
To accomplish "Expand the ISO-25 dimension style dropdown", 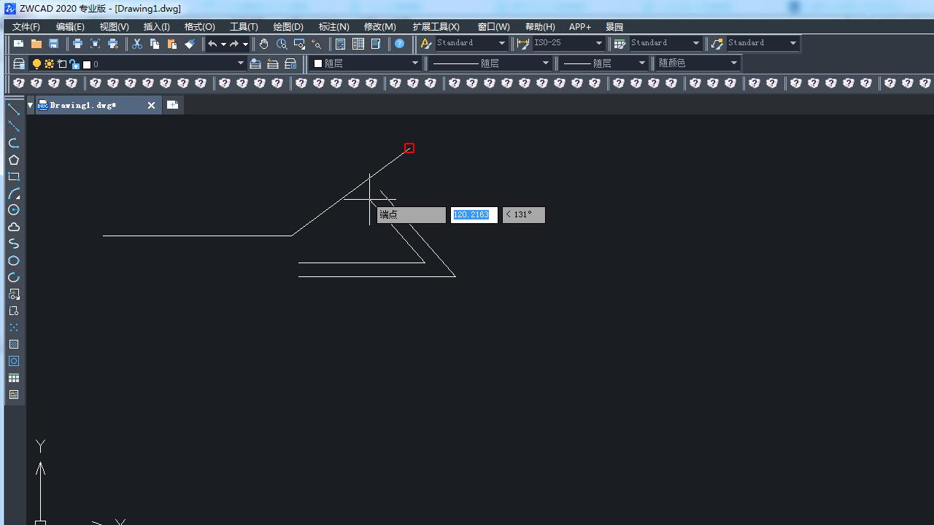I will point(599,44).
